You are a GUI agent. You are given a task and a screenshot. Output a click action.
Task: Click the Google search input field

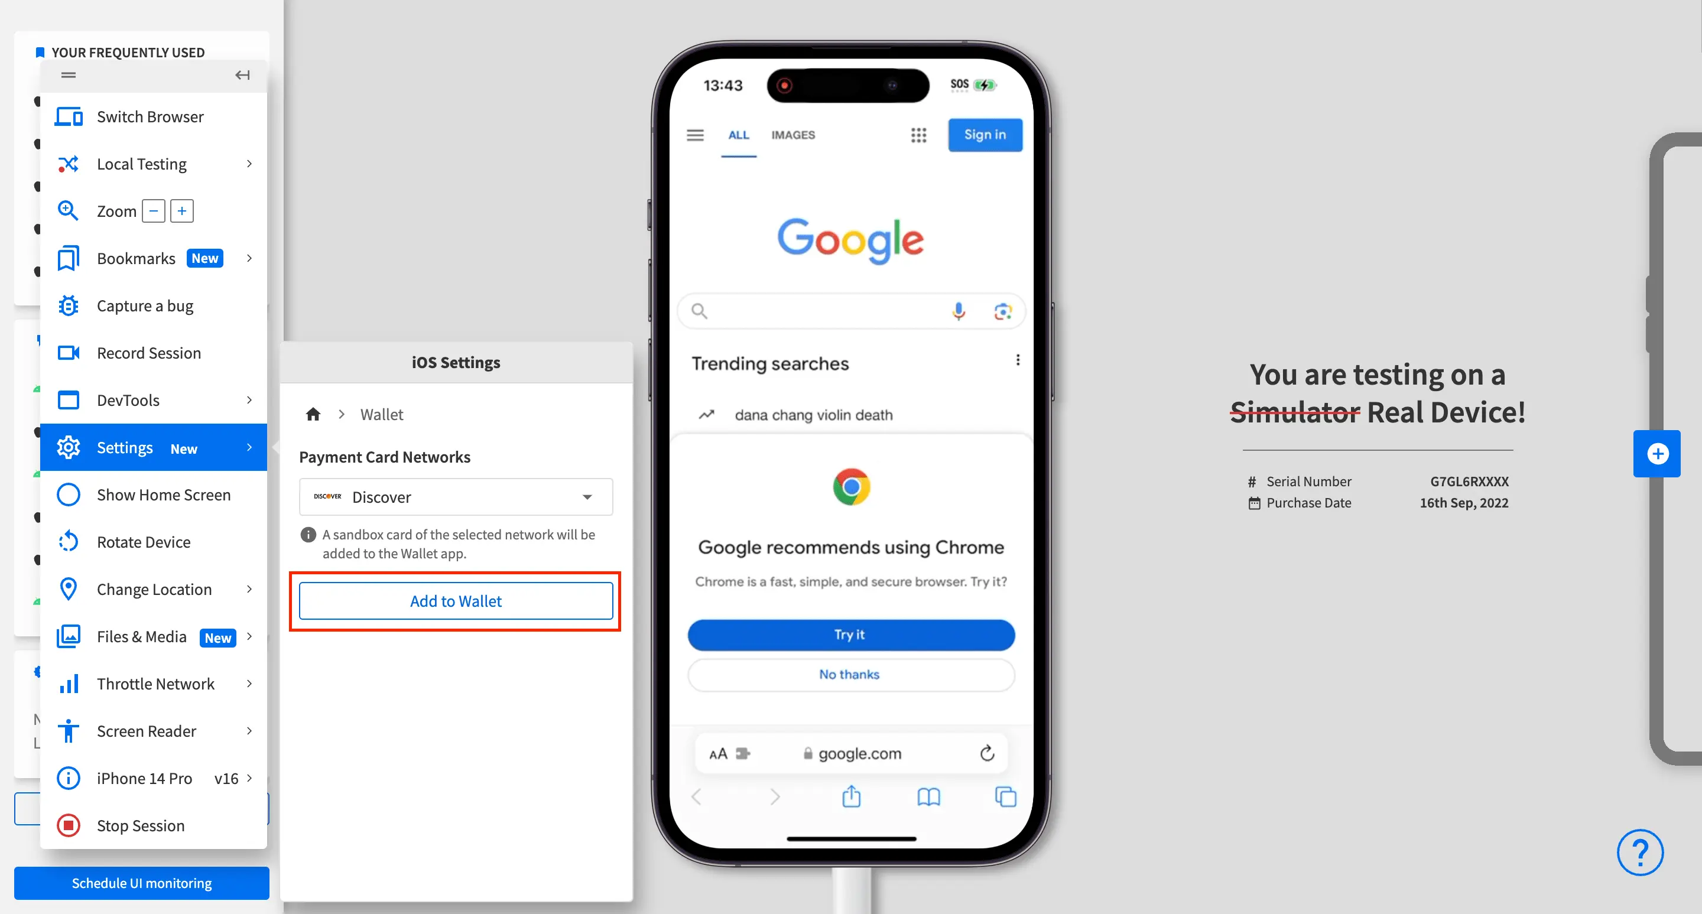[849, 311]
